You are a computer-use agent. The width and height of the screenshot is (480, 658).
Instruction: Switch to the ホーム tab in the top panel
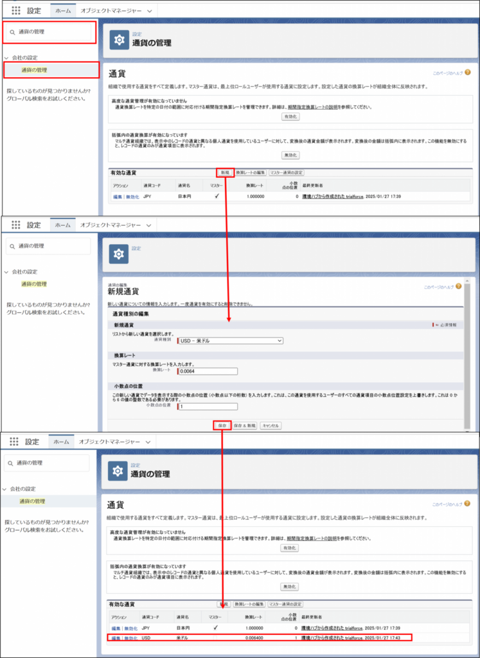tap(62, 11)
